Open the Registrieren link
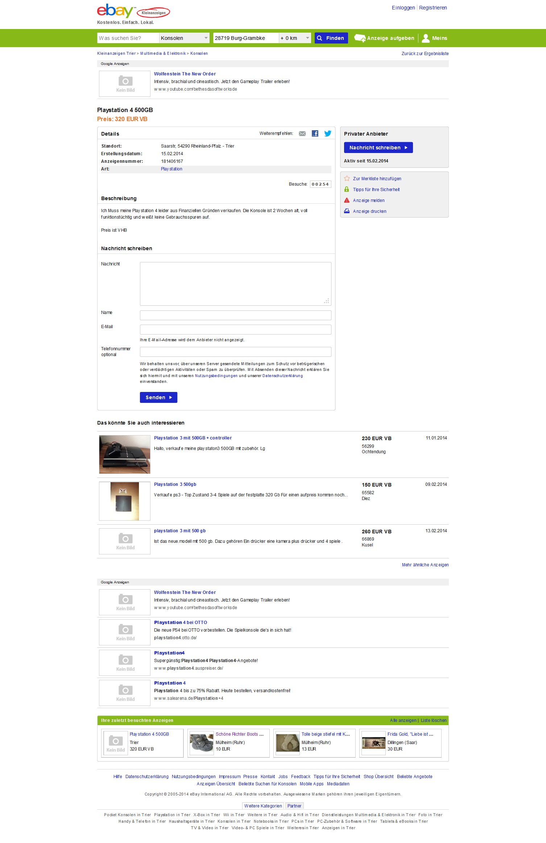546x843 pixels. [x=433, y=8]
